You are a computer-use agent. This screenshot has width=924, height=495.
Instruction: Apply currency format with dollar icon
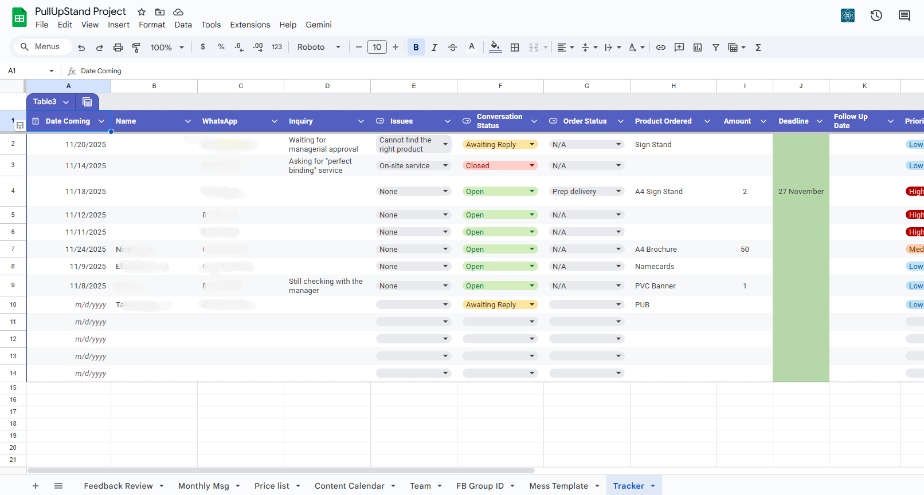pos(203,47)
